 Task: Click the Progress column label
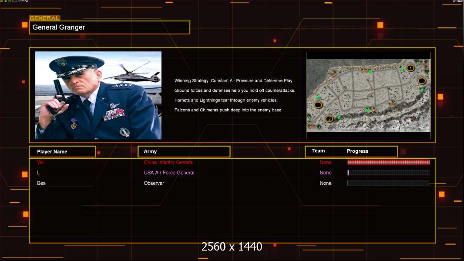point(357,151)
